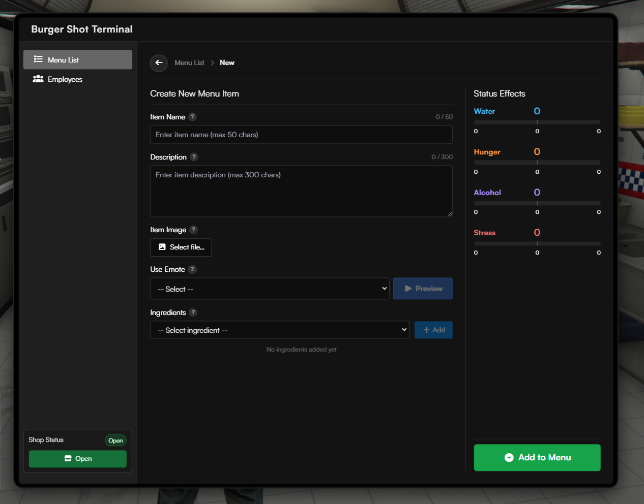Click the New breadcrumb label
Viewport: 644px width, 504px height.
(x=227, y=63)
